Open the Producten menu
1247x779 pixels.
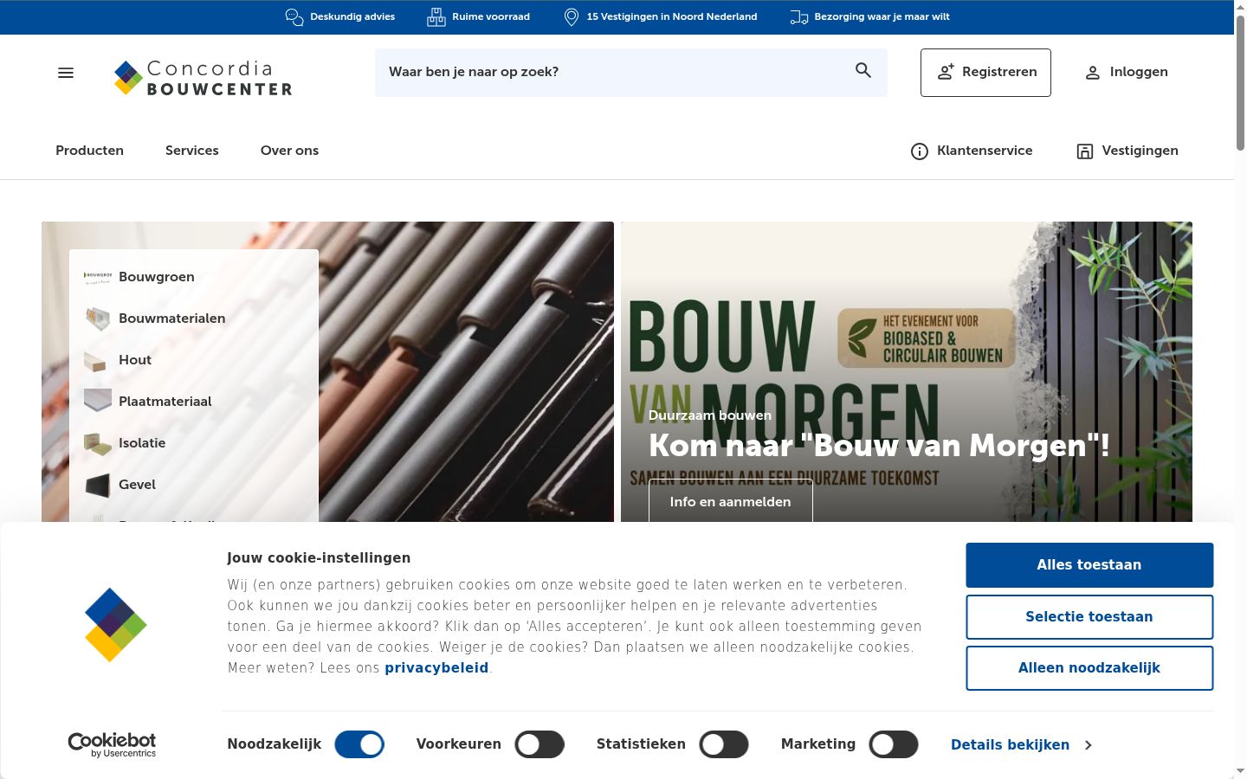(x=89, y=151)
